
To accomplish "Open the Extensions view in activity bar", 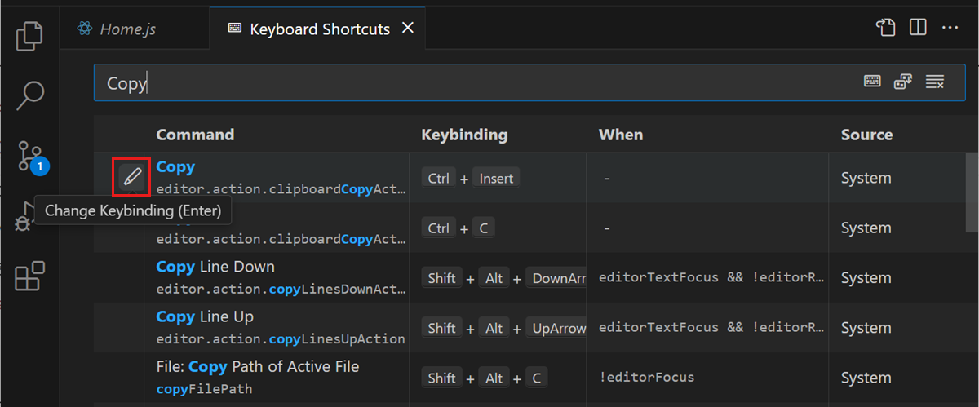I will pos(29,276).
